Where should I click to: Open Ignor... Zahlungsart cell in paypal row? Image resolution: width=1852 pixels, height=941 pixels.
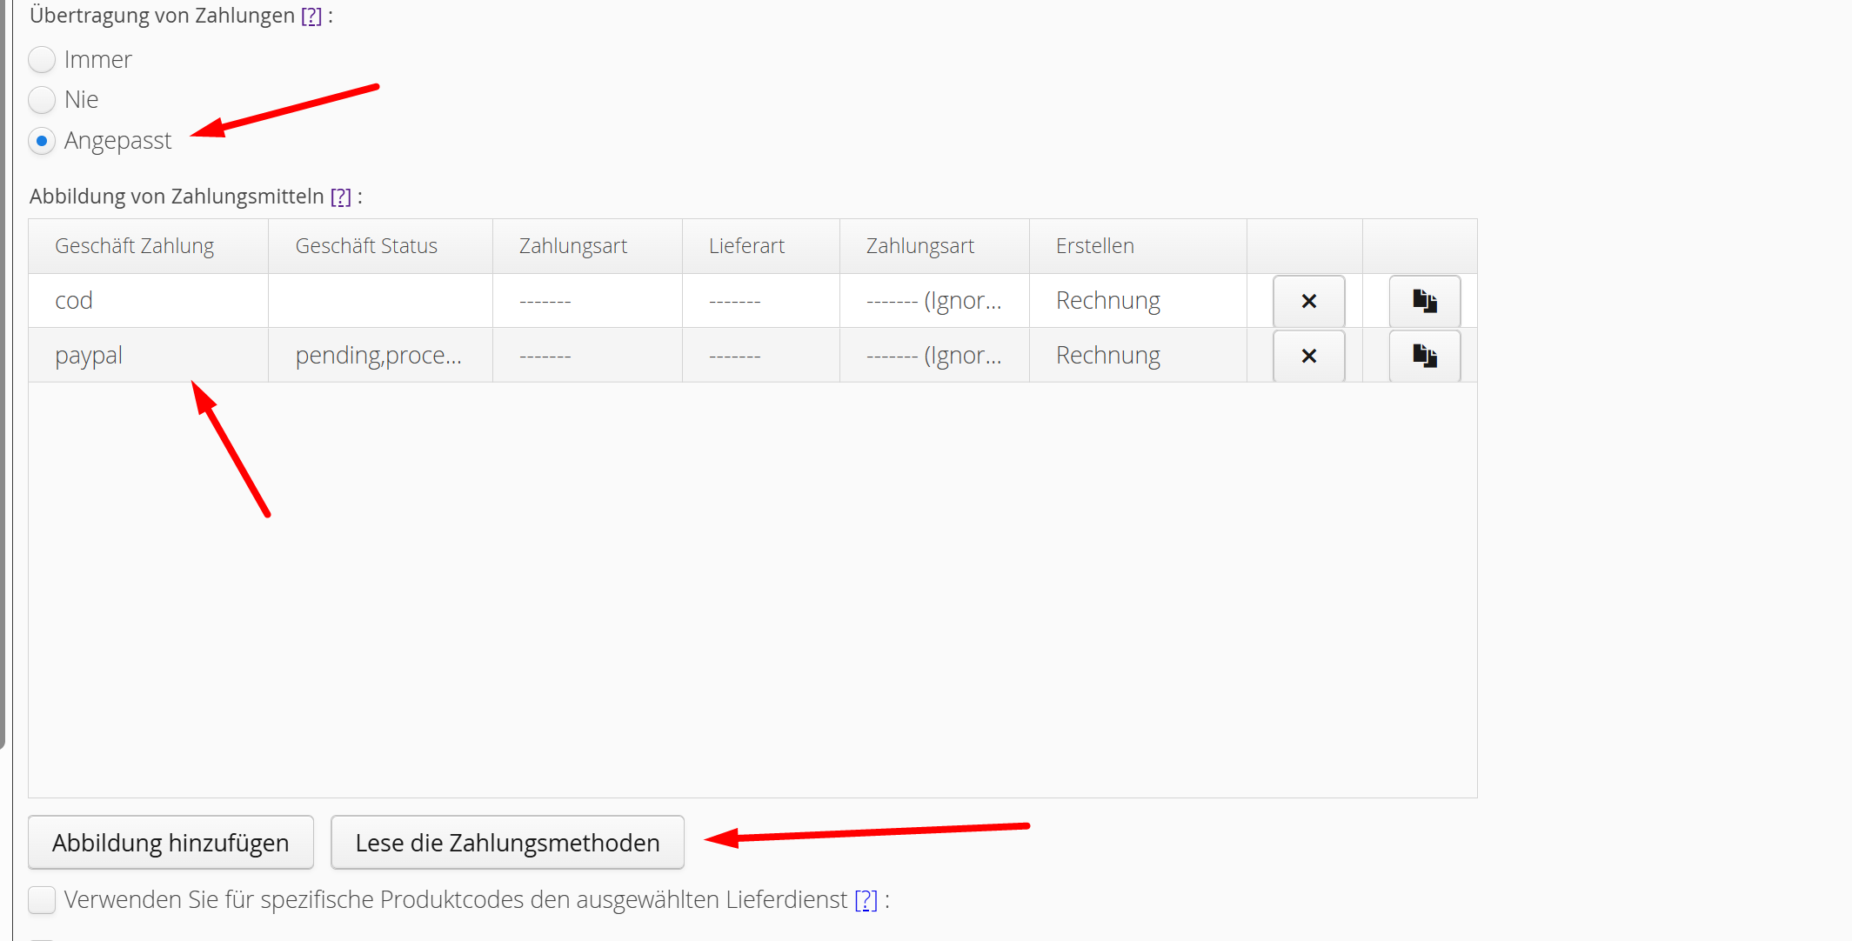[933, 356]
